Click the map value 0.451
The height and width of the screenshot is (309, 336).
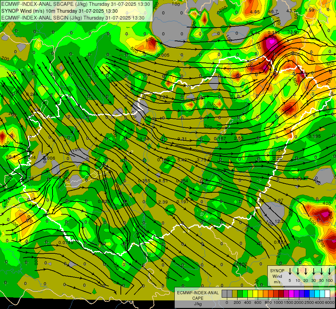tap(280, 242)
